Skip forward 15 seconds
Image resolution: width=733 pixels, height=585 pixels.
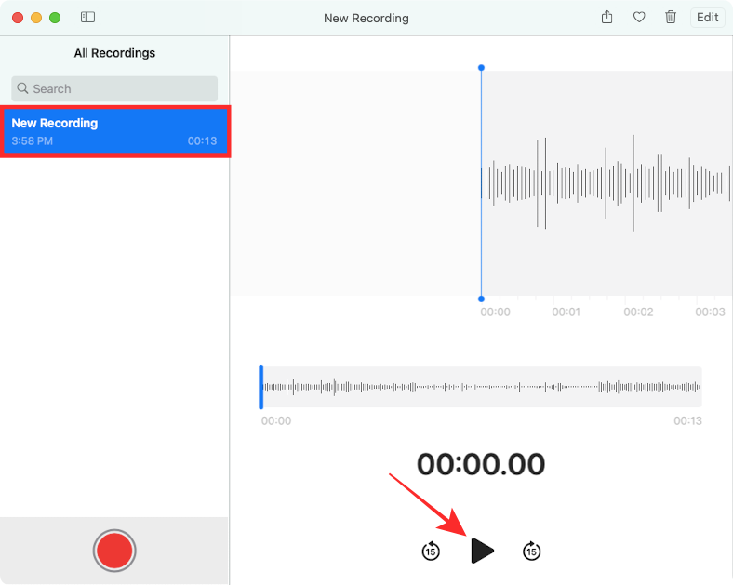click(x=531, y=551)
